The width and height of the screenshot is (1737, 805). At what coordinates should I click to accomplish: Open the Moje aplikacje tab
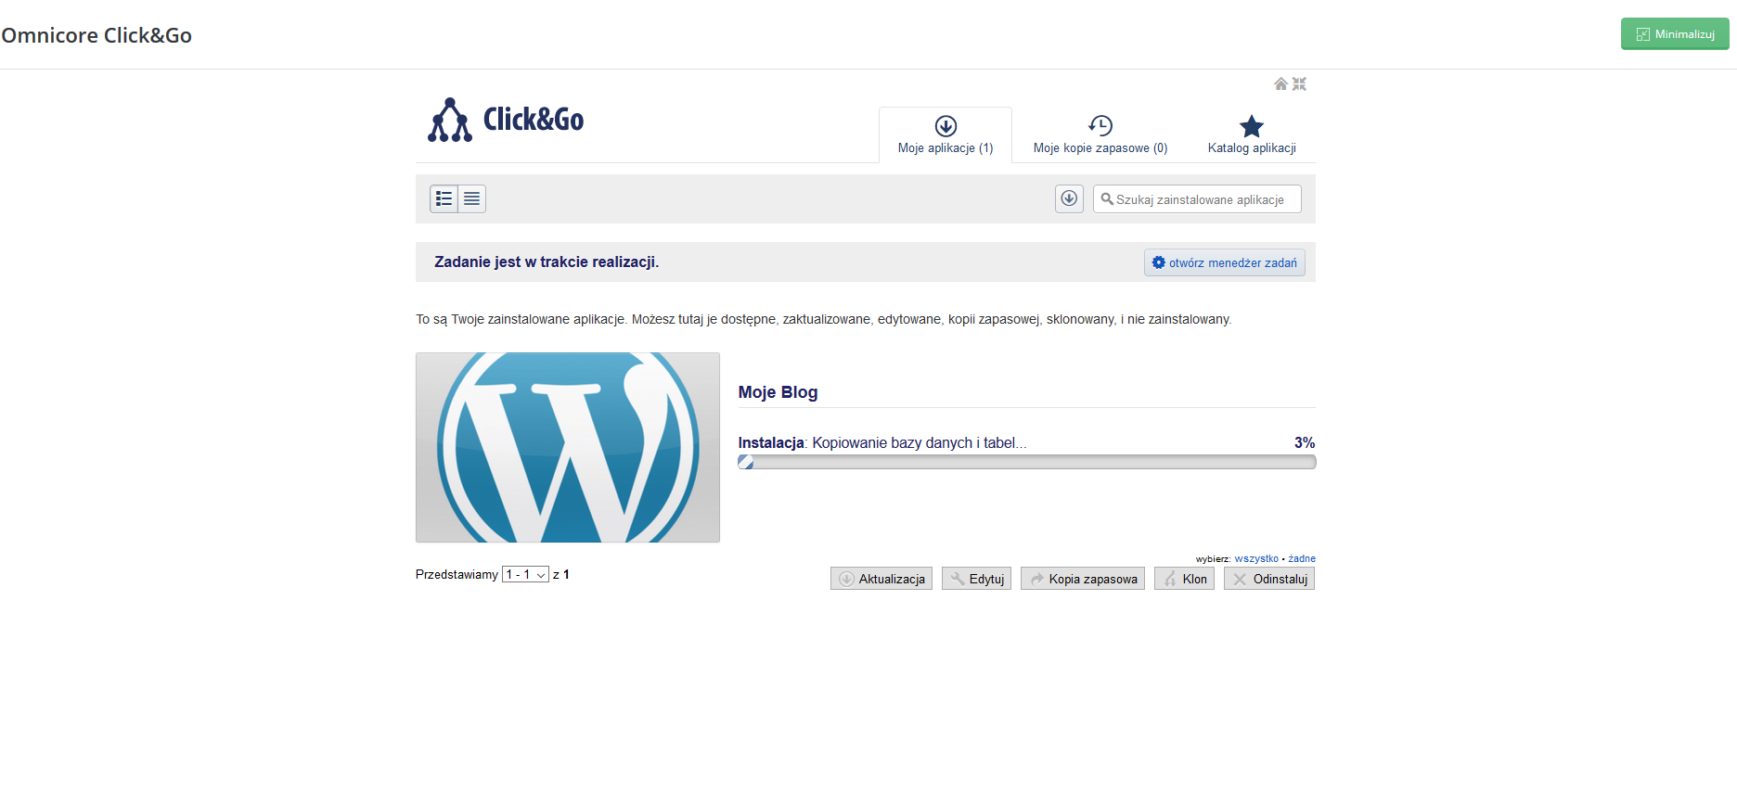945,135
